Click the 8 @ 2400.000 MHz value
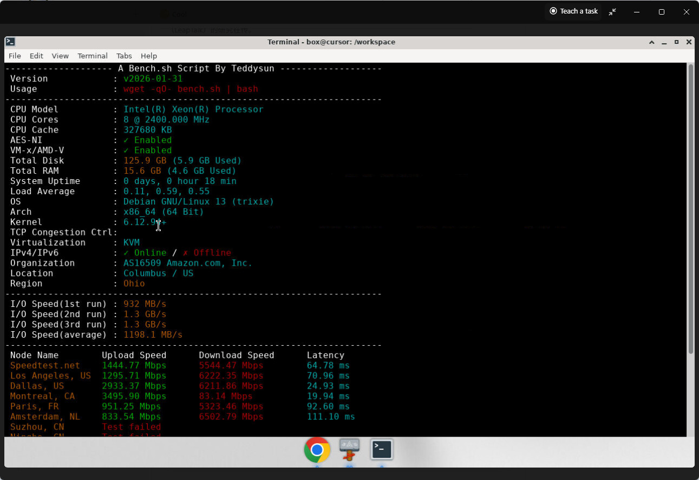This screenshot has width=699, height=480. pyautogui.click(x=166, y=120)
